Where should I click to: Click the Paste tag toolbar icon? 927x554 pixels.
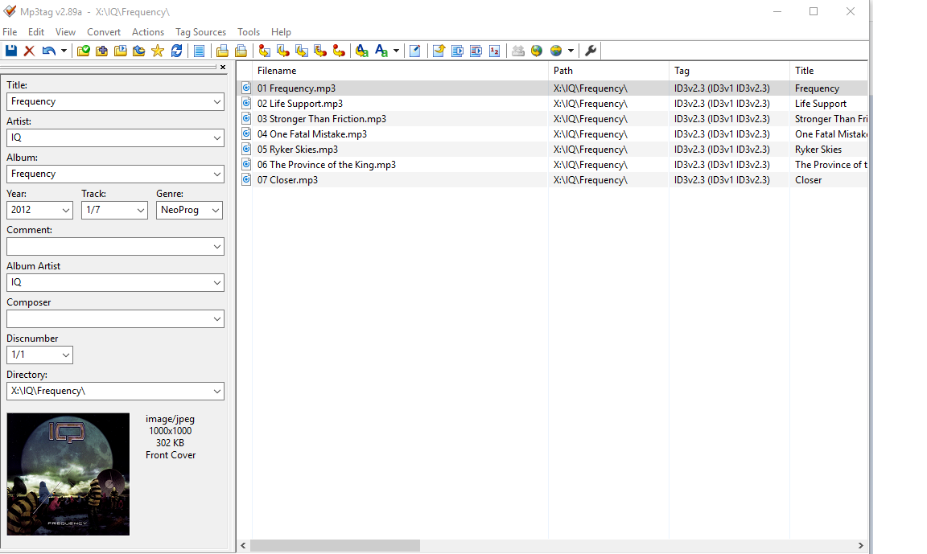tap(241, 51)
